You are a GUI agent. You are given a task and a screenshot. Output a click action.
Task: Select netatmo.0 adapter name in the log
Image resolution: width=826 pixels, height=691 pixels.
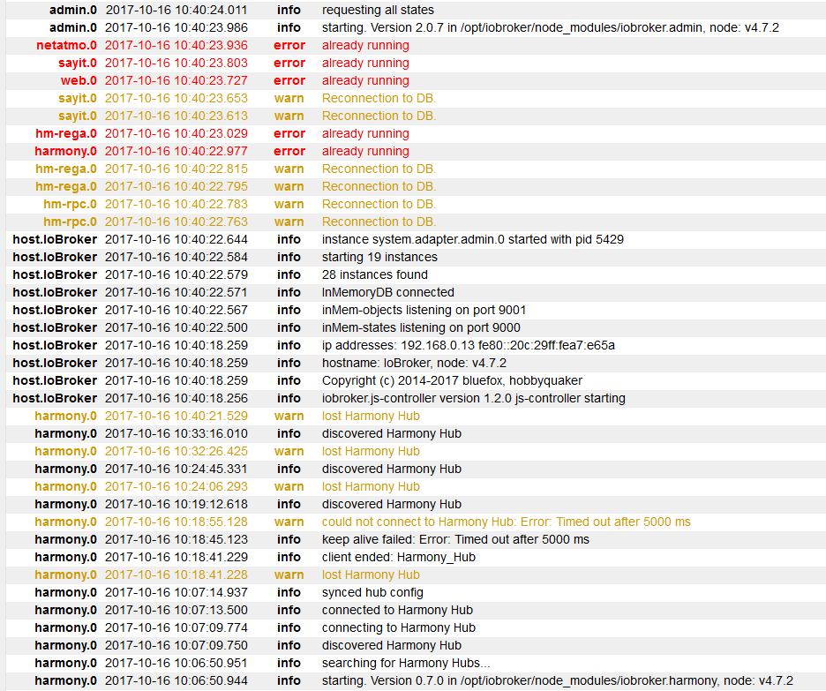[66, 45]
